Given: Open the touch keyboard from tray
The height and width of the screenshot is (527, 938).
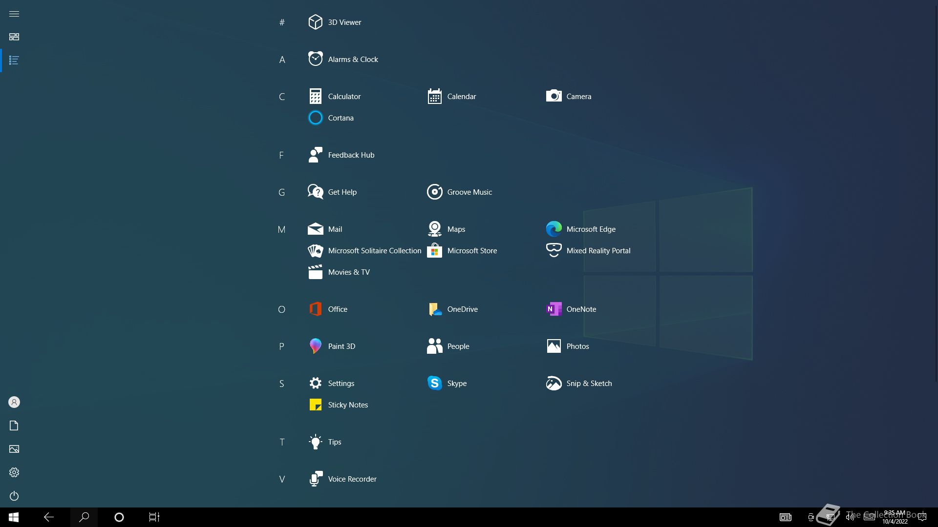Looking at the screenshot, I should point(870,517).
